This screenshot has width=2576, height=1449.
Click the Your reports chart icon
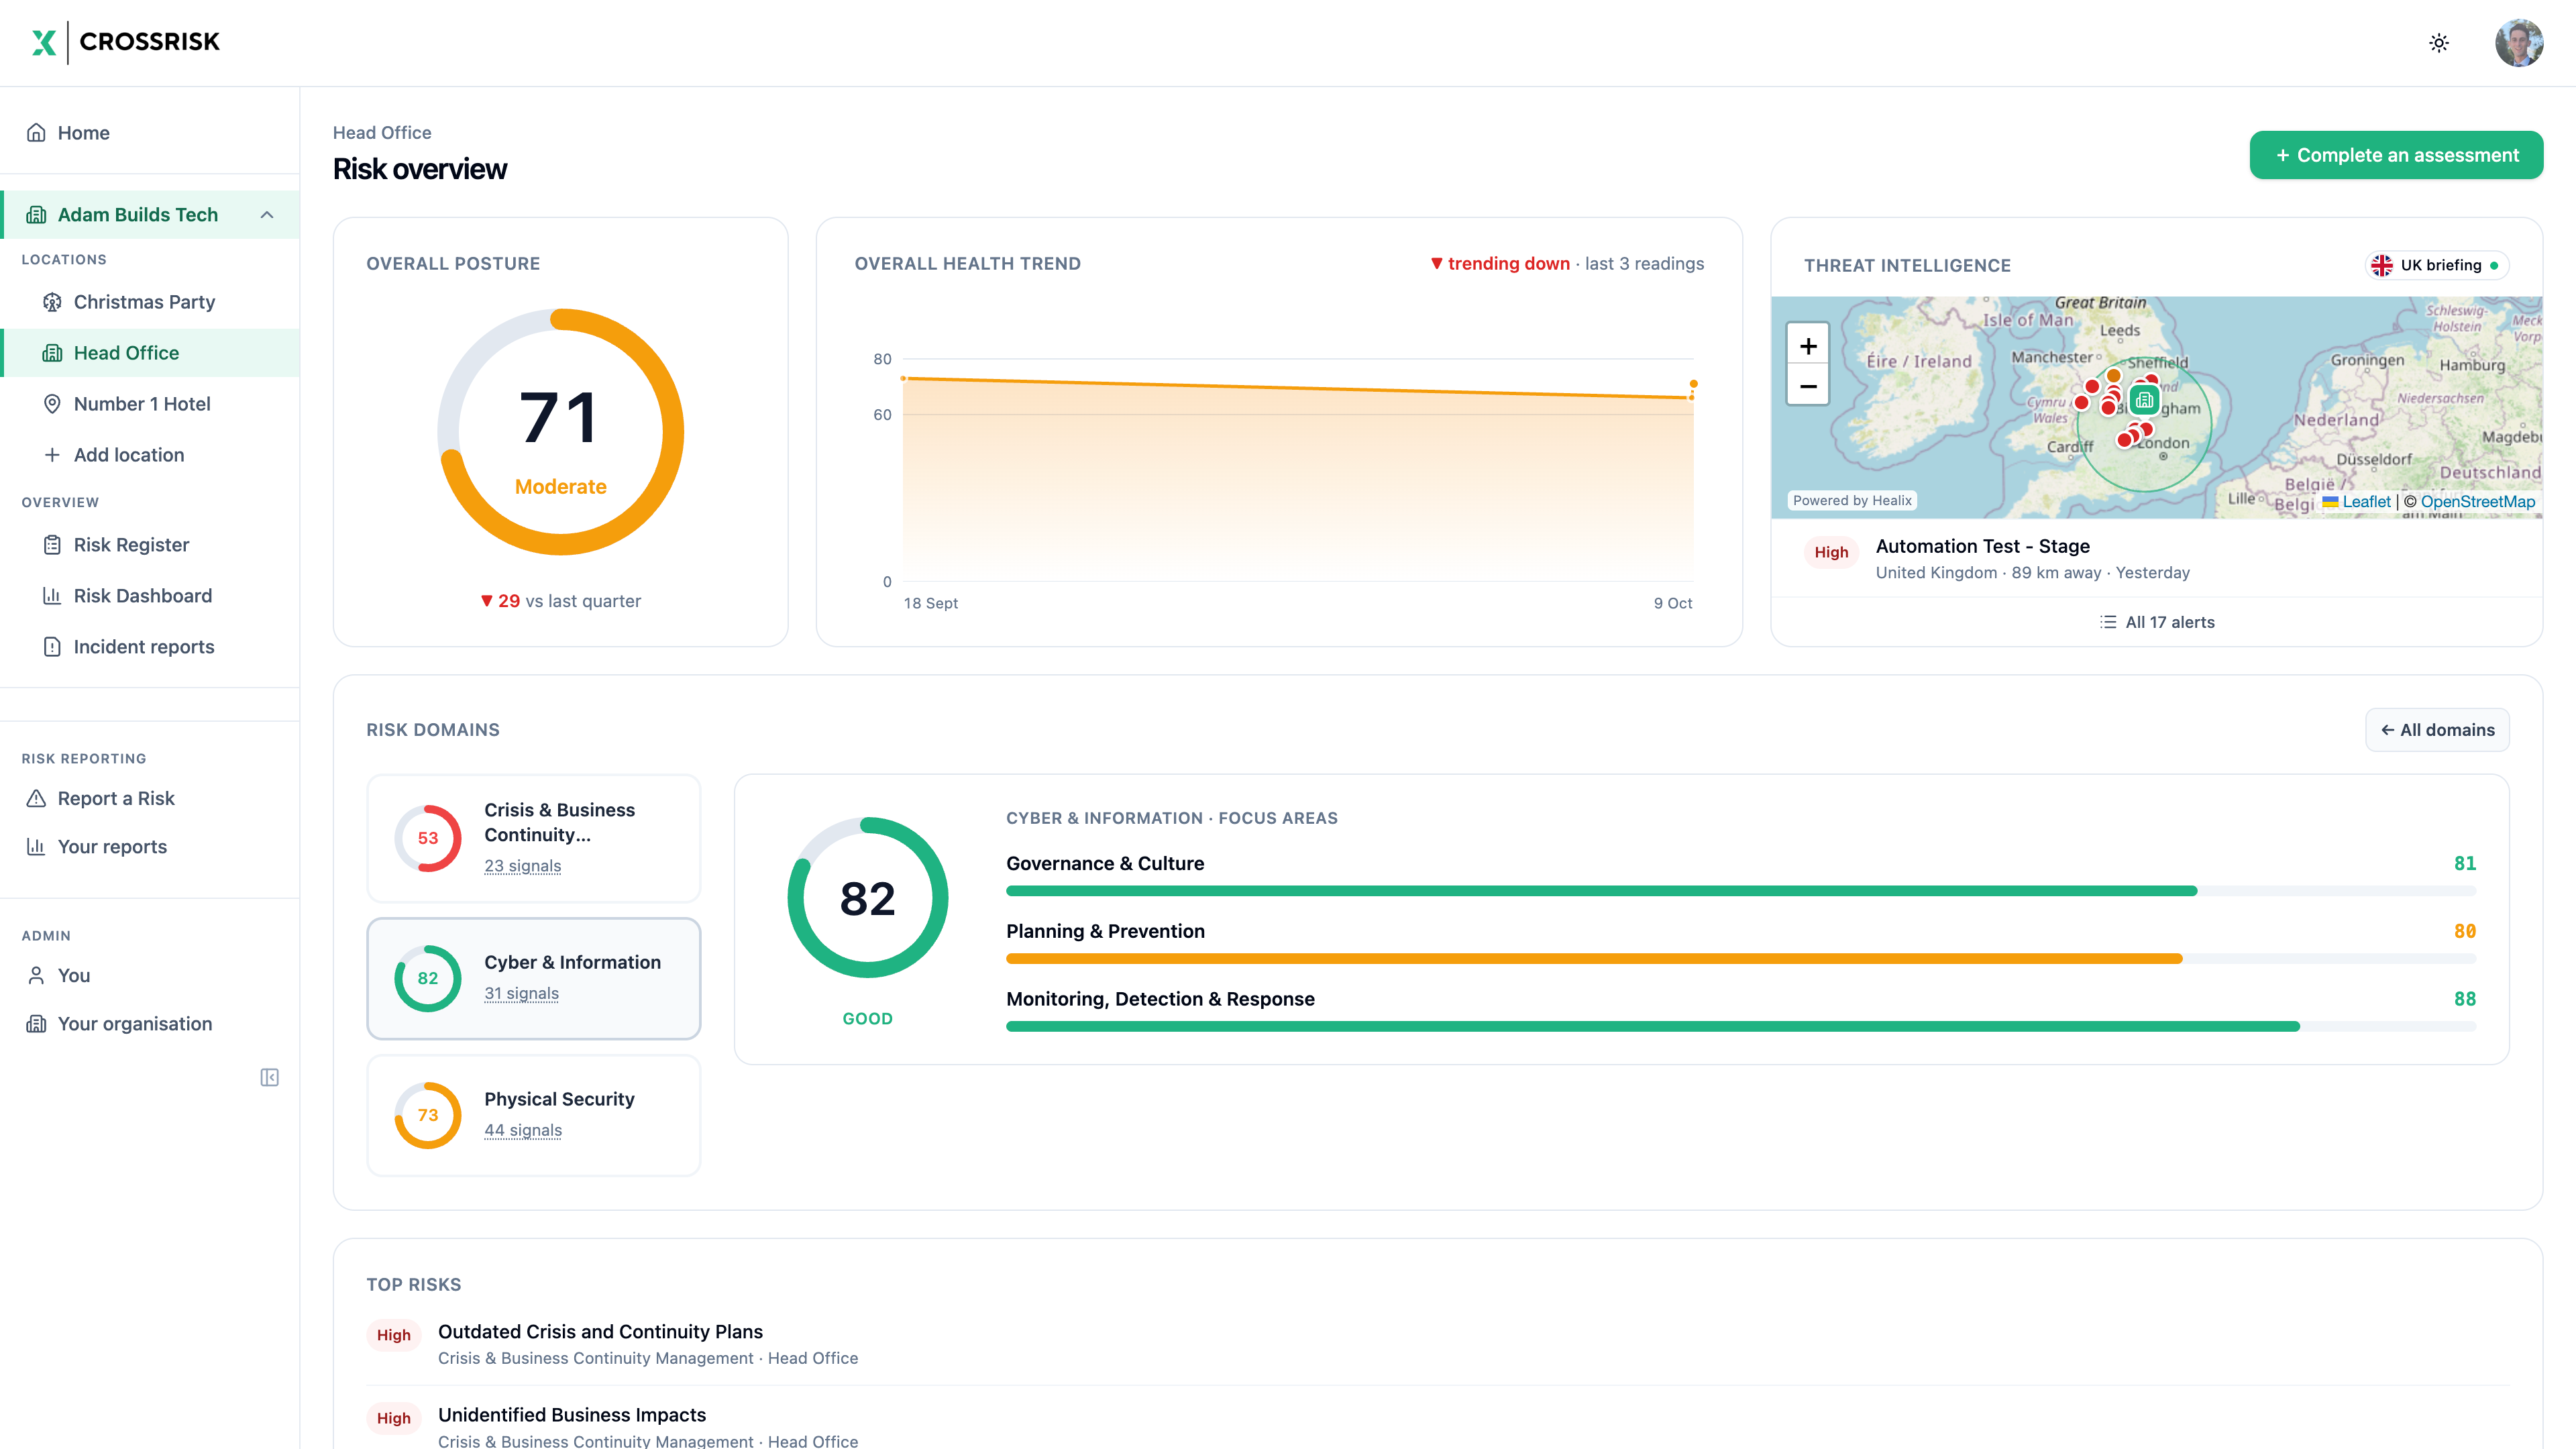click(x=36, y=847)
